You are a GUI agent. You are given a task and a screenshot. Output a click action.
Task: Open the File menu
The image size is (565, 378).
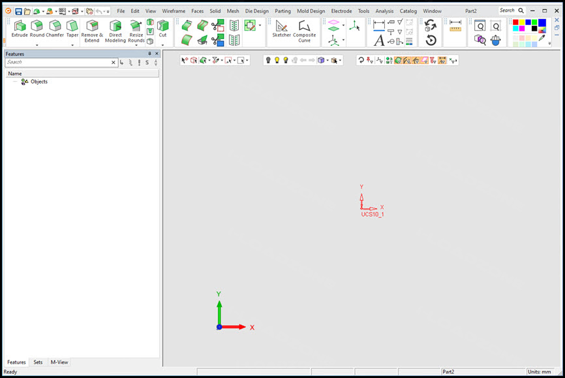121,11
